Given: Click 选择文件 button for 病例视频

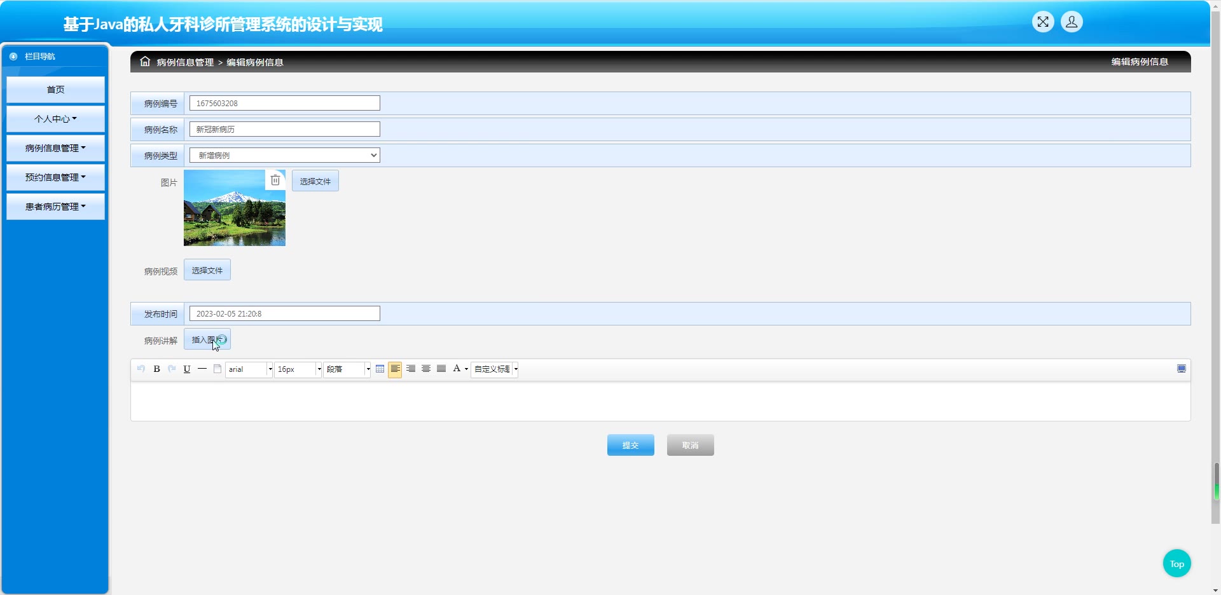Looking at the screenshot, I should [x=207, y=270].
